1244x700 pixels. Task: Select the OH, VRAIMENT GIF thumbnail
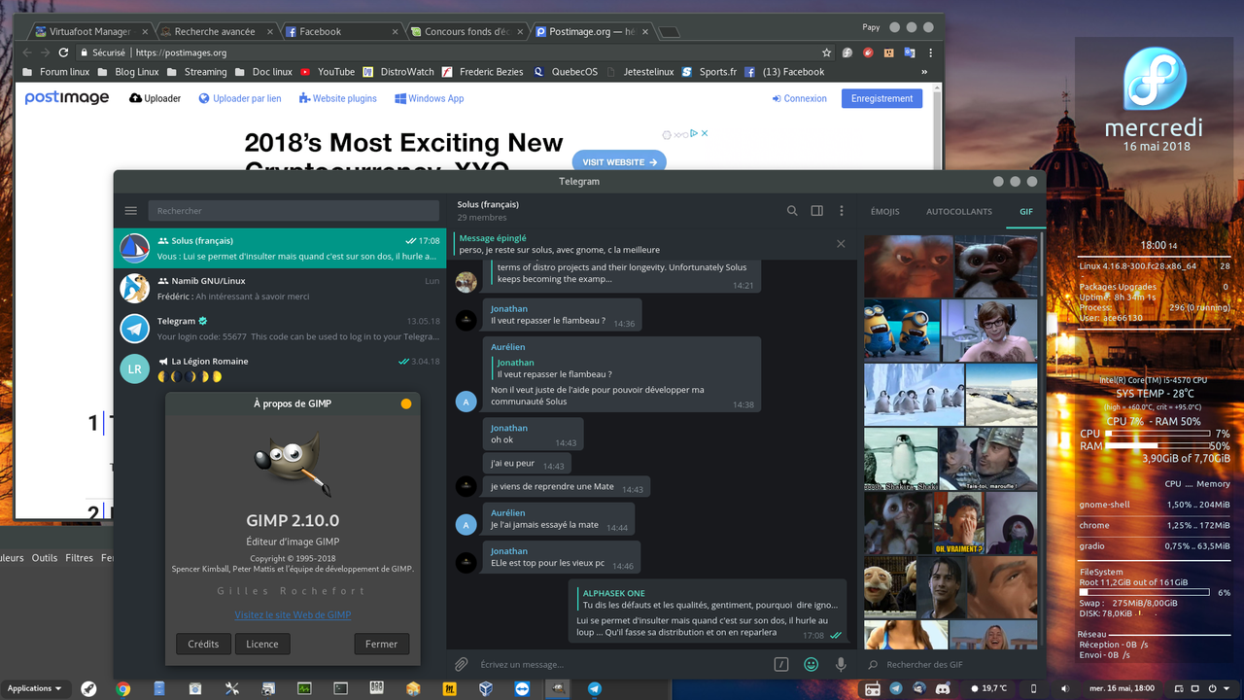(x=958, y=522)
